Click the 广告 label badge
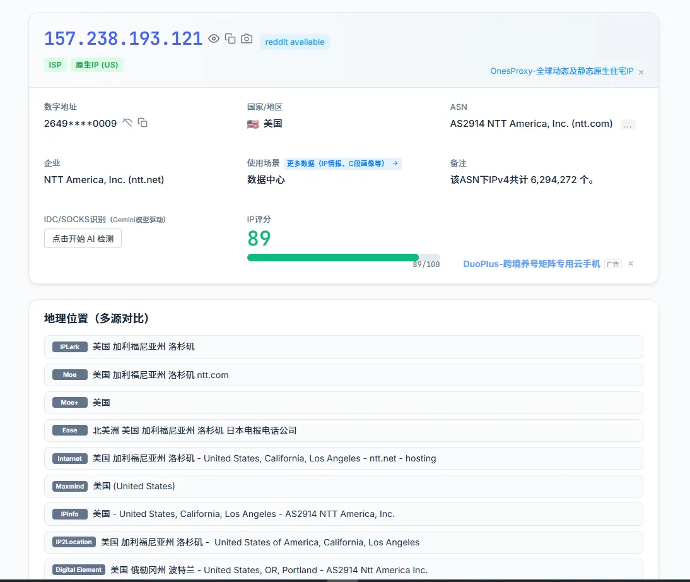Image resolution: width=690 pixels, height=582 pixels. click(613, 264)
